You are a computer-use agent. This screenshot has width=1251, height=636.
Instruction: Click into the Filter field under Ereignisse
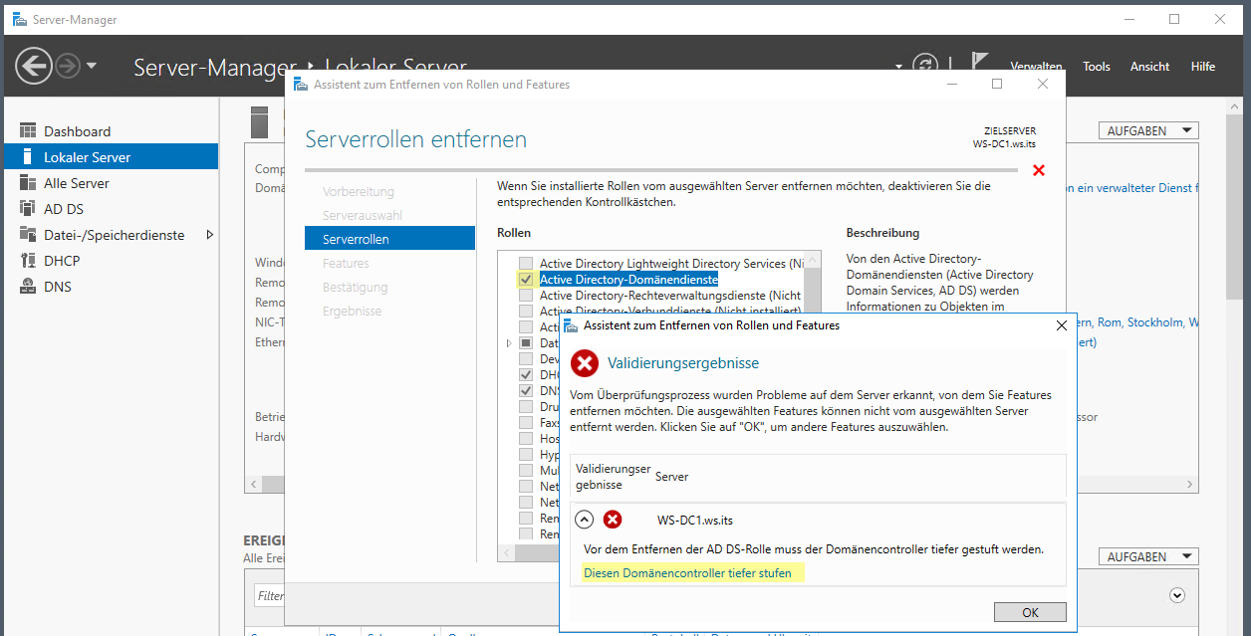(270, 596)
